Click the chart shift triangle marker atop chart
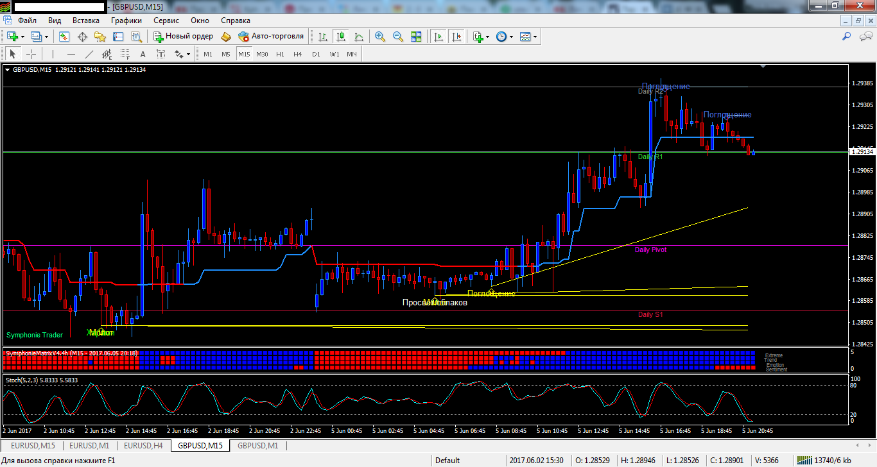The width and height of the screenshot is (877, 467). coord(763,66)
